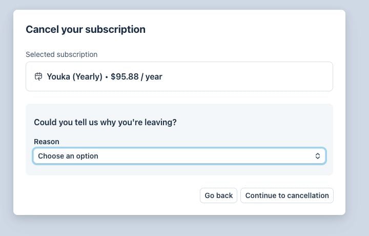The image size is (369, 236).
Task: Open the Reason dropdown
Action: pyautogui.click(x=179, y=156)
